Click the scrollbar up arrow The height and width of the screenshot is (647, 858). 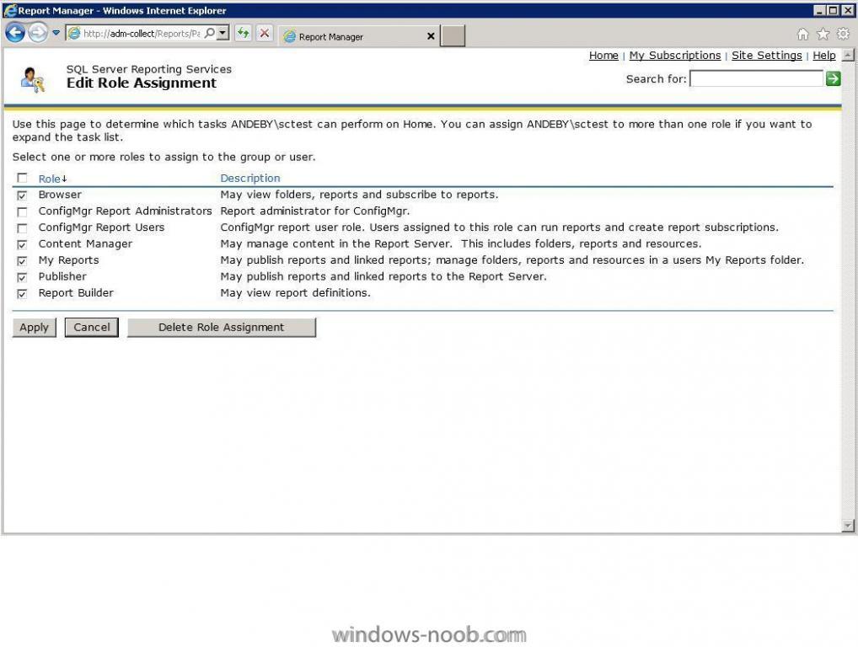[847, 56]
